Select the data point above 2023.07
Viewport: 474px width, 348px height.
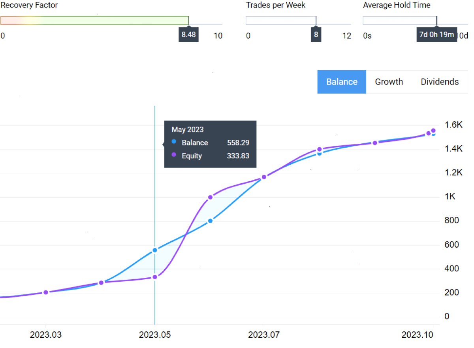264,177
